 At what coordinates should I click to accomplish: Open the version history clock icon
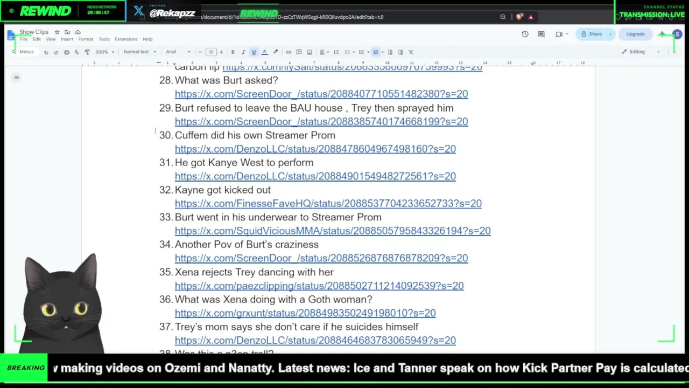coord(525,34)
